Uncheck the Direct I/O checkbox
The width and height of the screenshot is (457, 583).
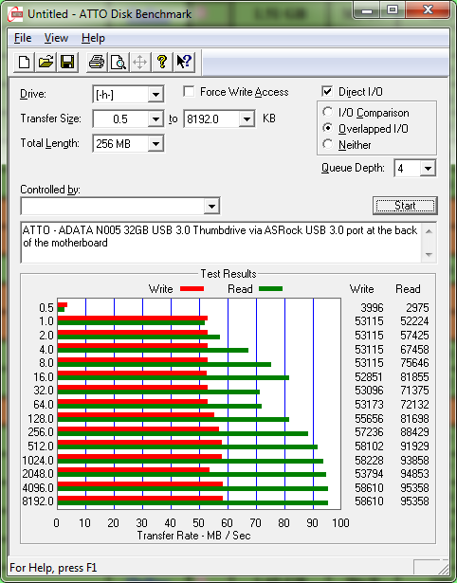click(x=327, y=91)
